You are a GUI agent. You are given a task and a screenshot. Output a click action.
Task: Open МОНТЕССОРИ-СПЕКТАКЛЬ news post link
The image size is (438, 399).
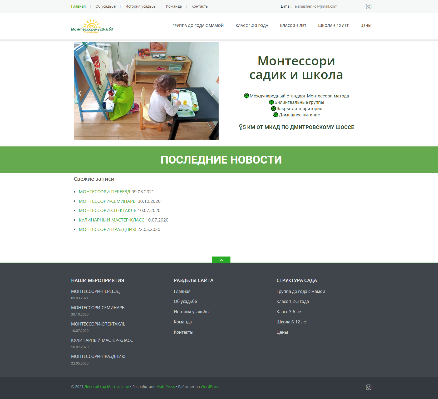point(108,210)
